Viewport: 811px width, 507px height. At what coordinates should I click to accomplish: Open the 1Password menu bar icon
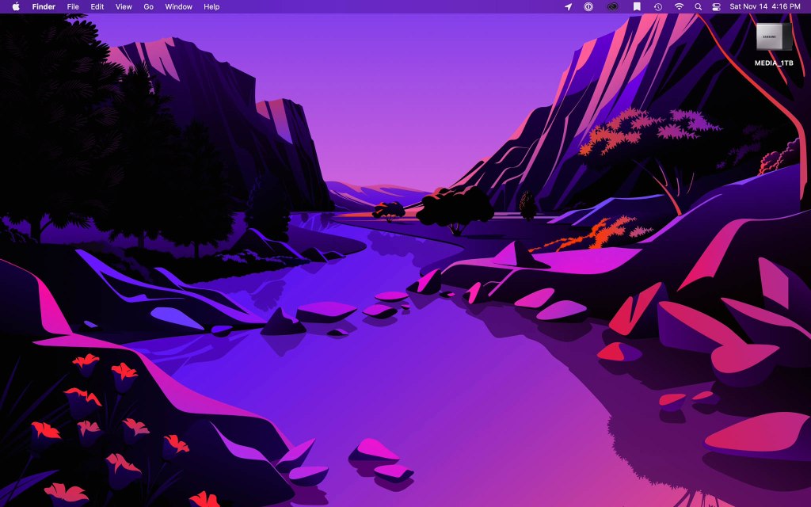point(588,6)
